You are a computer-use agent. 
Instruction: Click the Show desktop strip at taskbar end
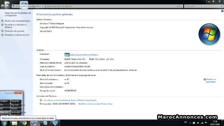coord(223,123)
